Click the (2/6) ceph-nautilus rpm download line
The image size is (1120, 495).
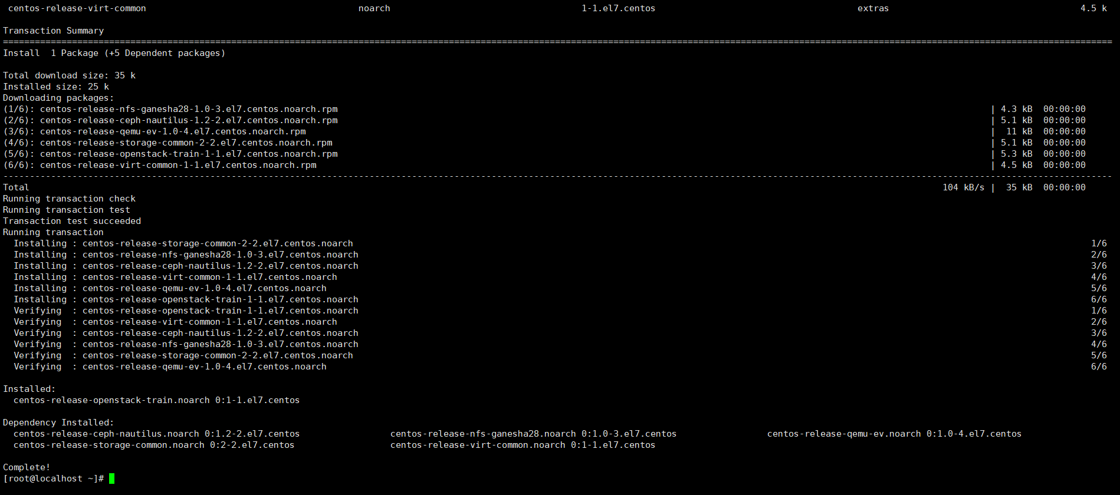[170, 120]
